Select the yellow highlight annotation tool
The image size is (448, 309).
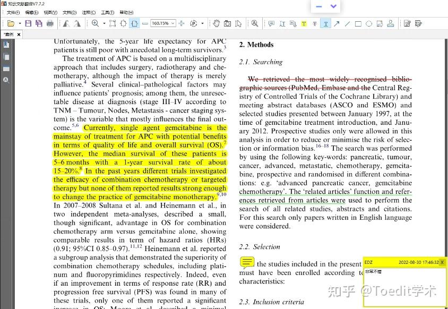click(305, 23)
